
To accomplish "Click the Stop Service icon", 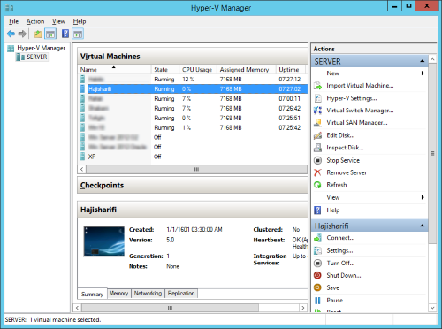I will coord(317,160).
